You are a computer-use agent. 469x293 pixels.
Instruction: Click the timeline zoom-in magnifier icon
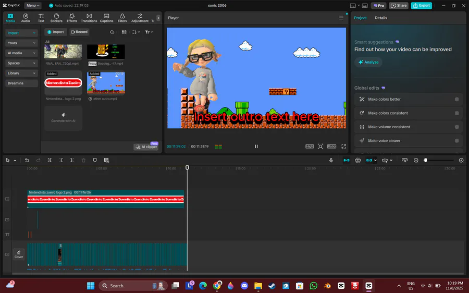coord(461,160)
